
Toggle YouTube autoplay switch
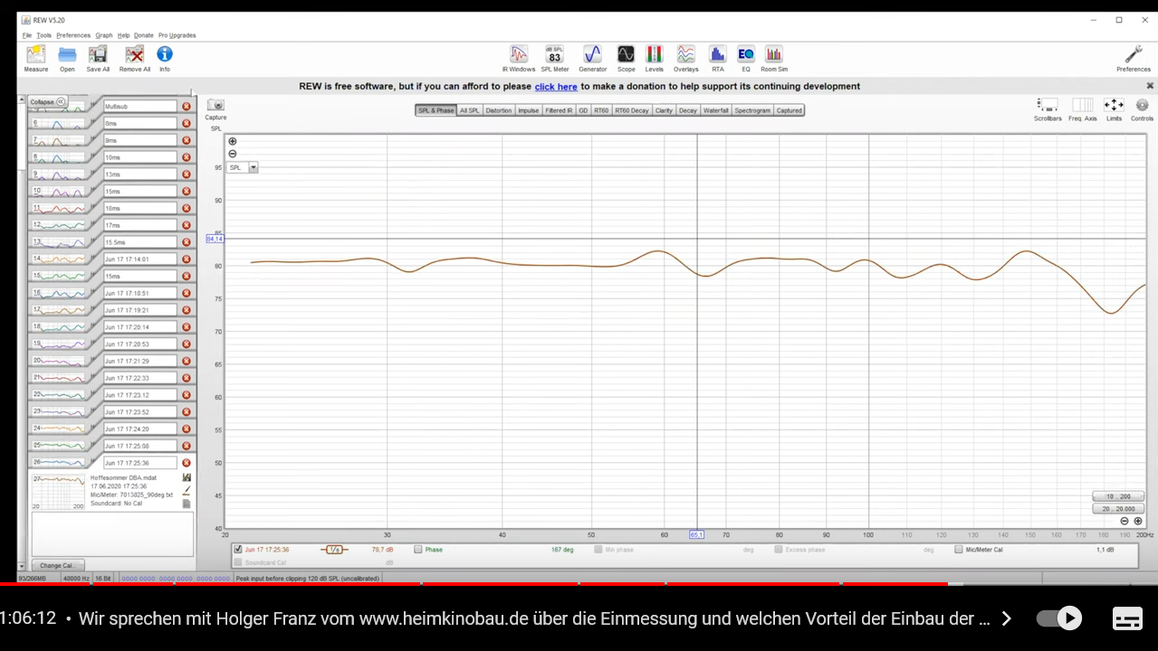[1059, 618]
